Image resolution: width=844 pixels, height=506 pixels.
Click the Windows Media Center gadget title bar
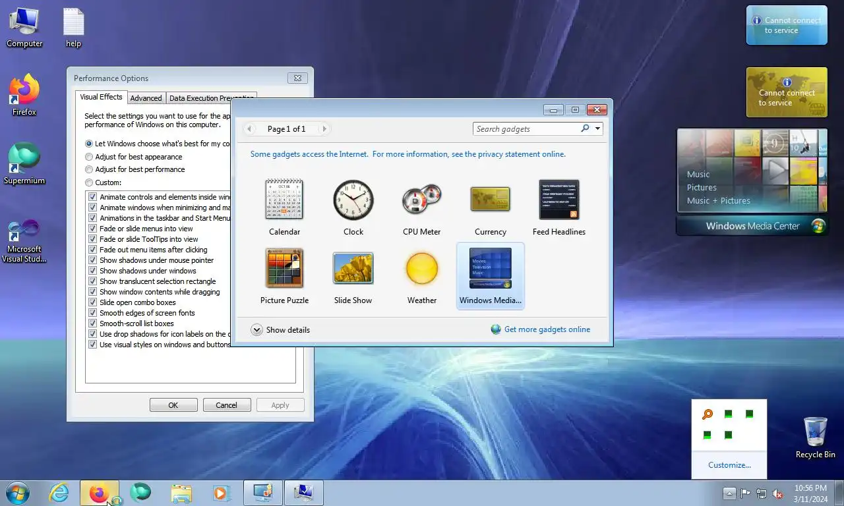click(752, 226)
